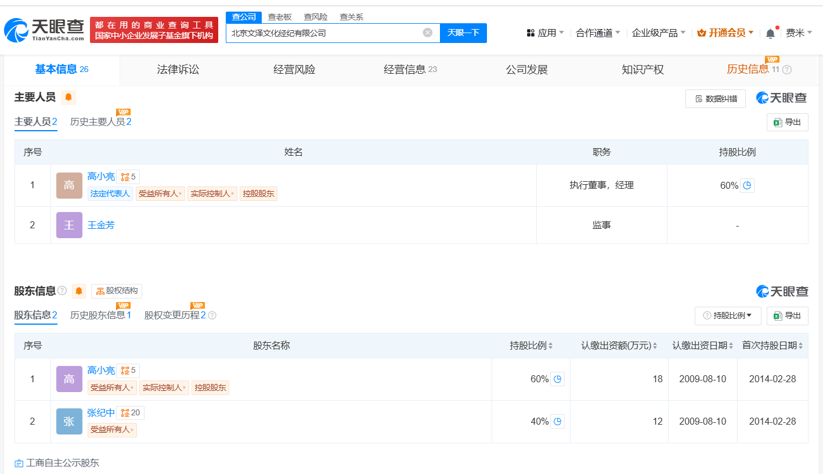Click 天眼一下 search button
823x474 pixels.
[463, 33]
